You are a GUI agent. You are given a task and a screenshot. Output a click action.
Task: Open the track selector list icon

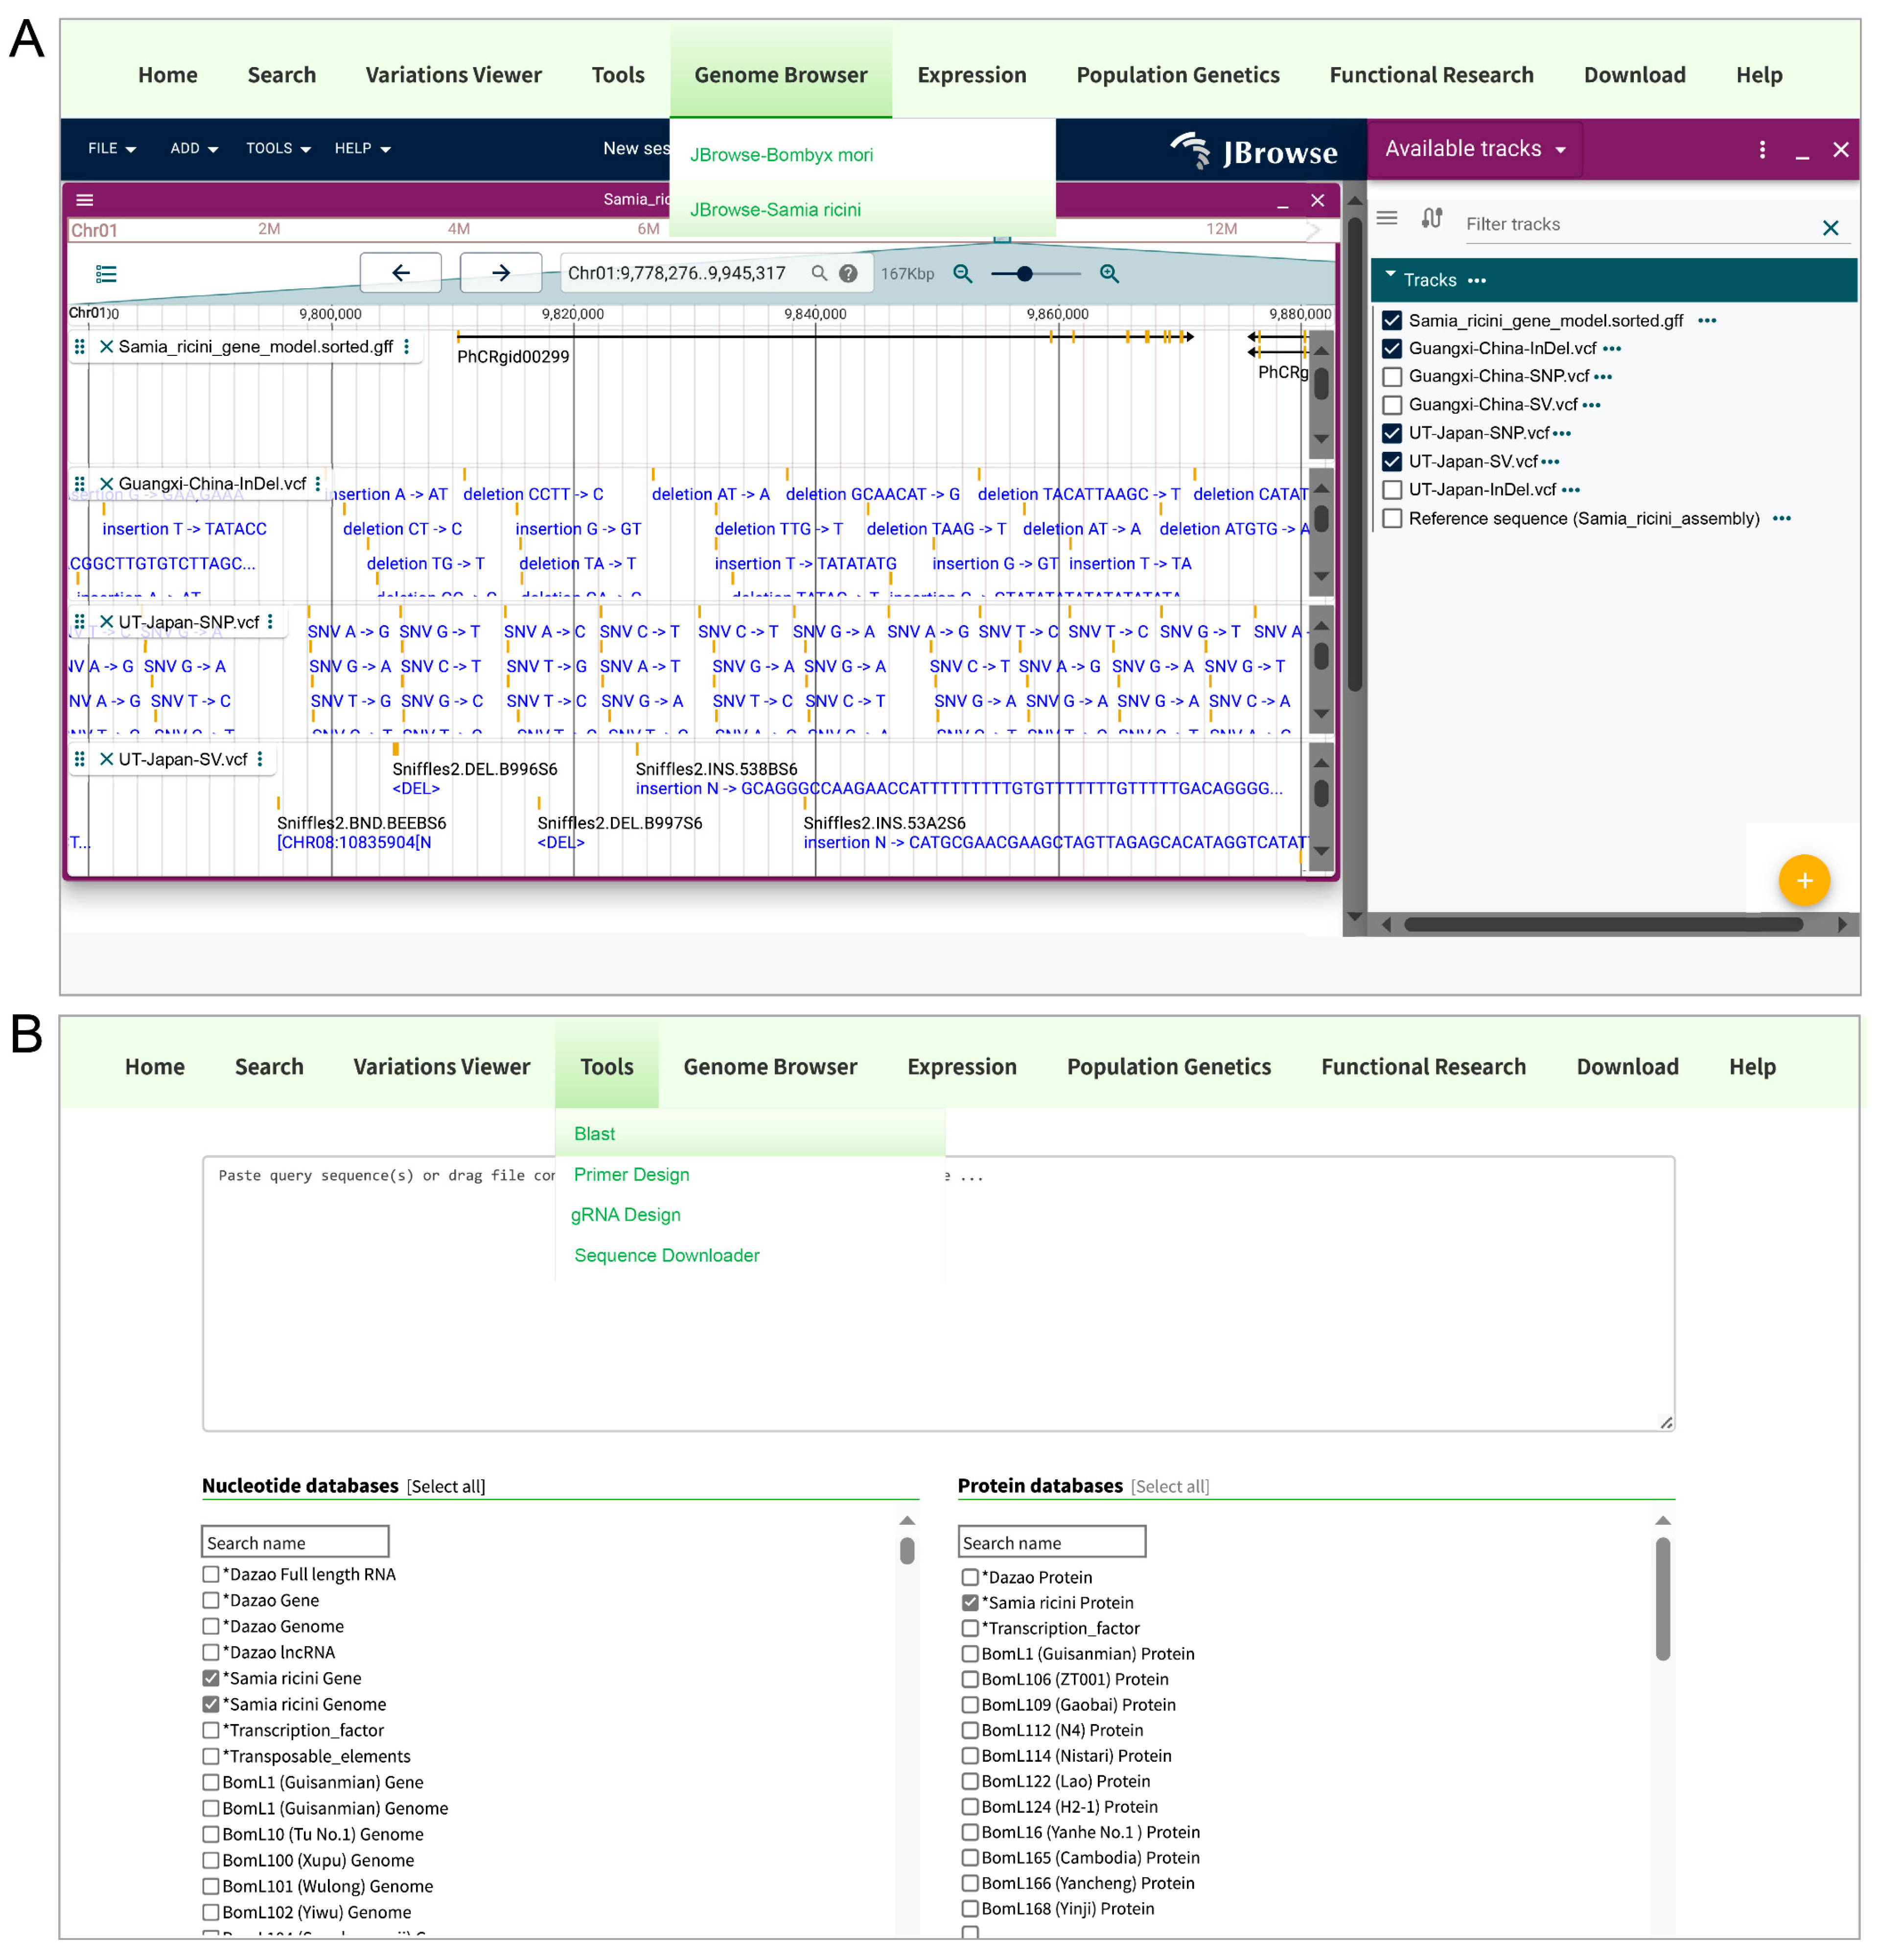coord(106,273)
